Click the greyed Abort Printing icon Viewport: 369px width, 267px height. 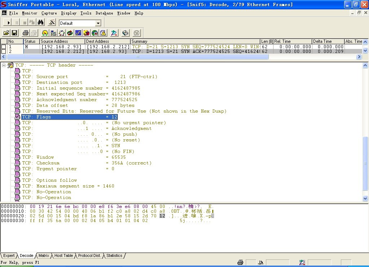(x=34, y=33)
